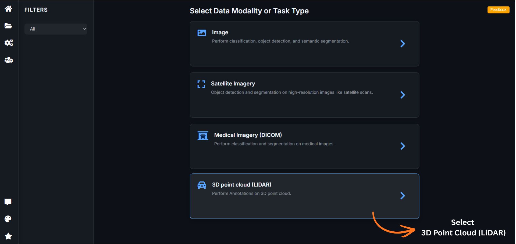Open the chat bubble icon in sidebar
The width and height of the screenshot is (516, 244).
[8, 202]
